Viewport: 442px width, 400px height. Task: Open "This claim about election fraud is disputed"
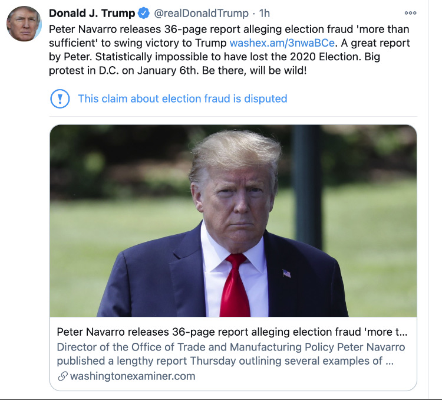182,99
